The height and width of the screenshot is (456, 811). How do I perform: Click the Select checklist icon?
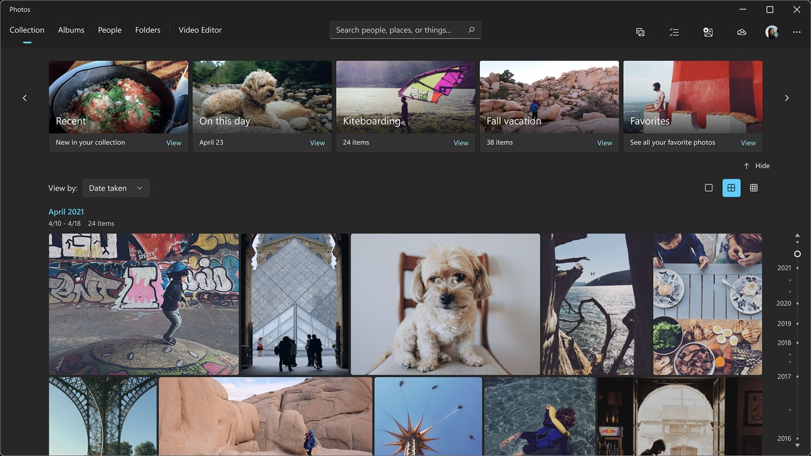(x=674, y=32)
